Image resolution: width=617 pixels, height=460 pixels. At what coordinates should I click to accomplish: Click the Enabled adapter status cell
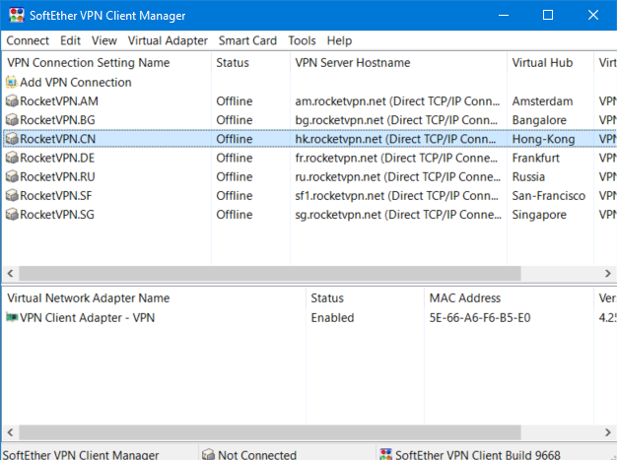[332, 317]
